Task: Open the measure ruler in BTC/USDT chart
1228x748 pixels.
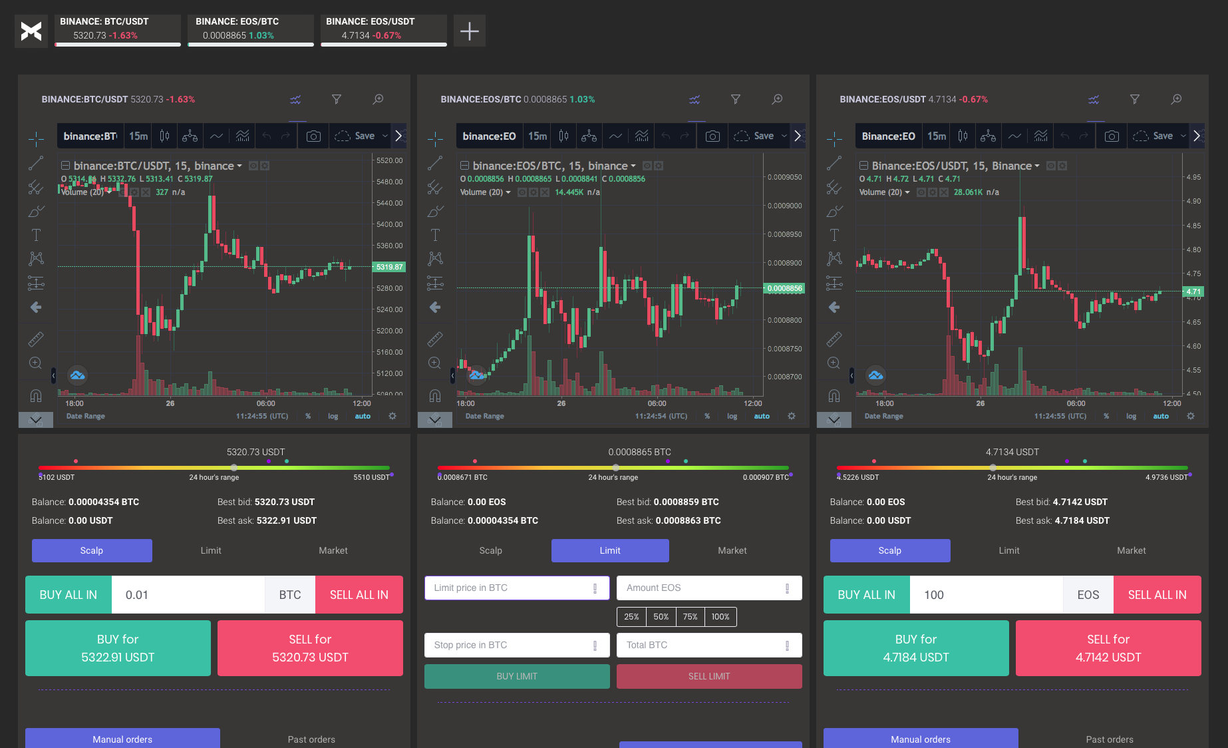Action: [x=36, y=339]
